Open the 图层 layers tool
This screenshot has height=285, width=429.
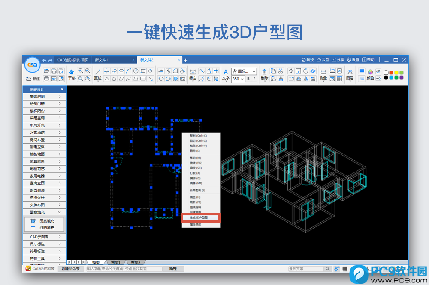[x=350, y=74]
